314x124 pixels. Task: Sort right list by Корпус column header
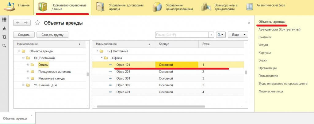click(x=177, y=44)
